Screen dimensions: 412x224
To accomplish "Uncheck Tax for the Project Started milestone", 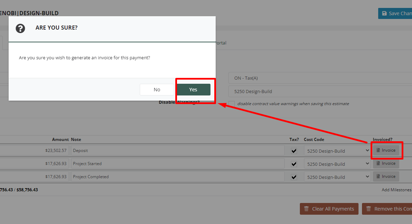I will [x=294, y=163].
